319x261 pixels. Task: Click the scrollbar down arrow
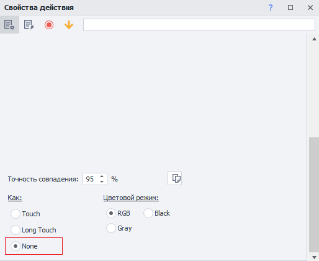point(314,257)
